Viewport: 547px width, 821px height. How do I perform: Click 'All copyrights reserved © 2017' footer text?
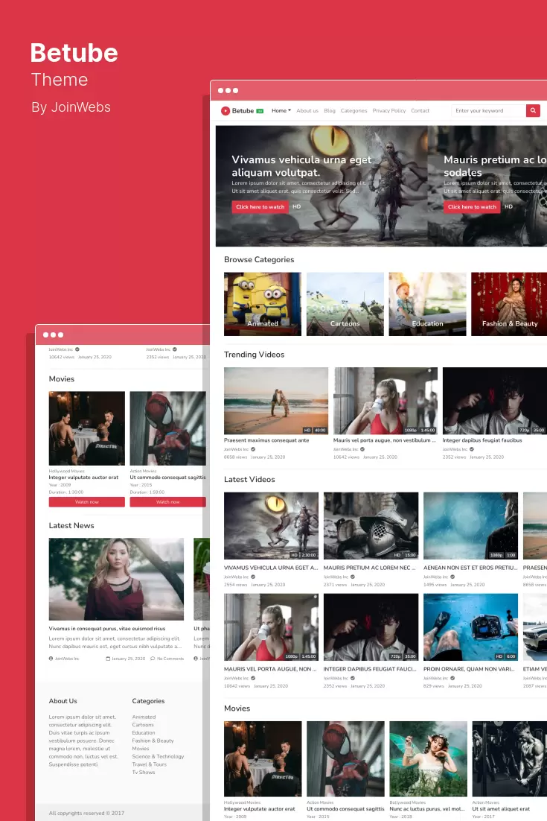click(86, 813)
